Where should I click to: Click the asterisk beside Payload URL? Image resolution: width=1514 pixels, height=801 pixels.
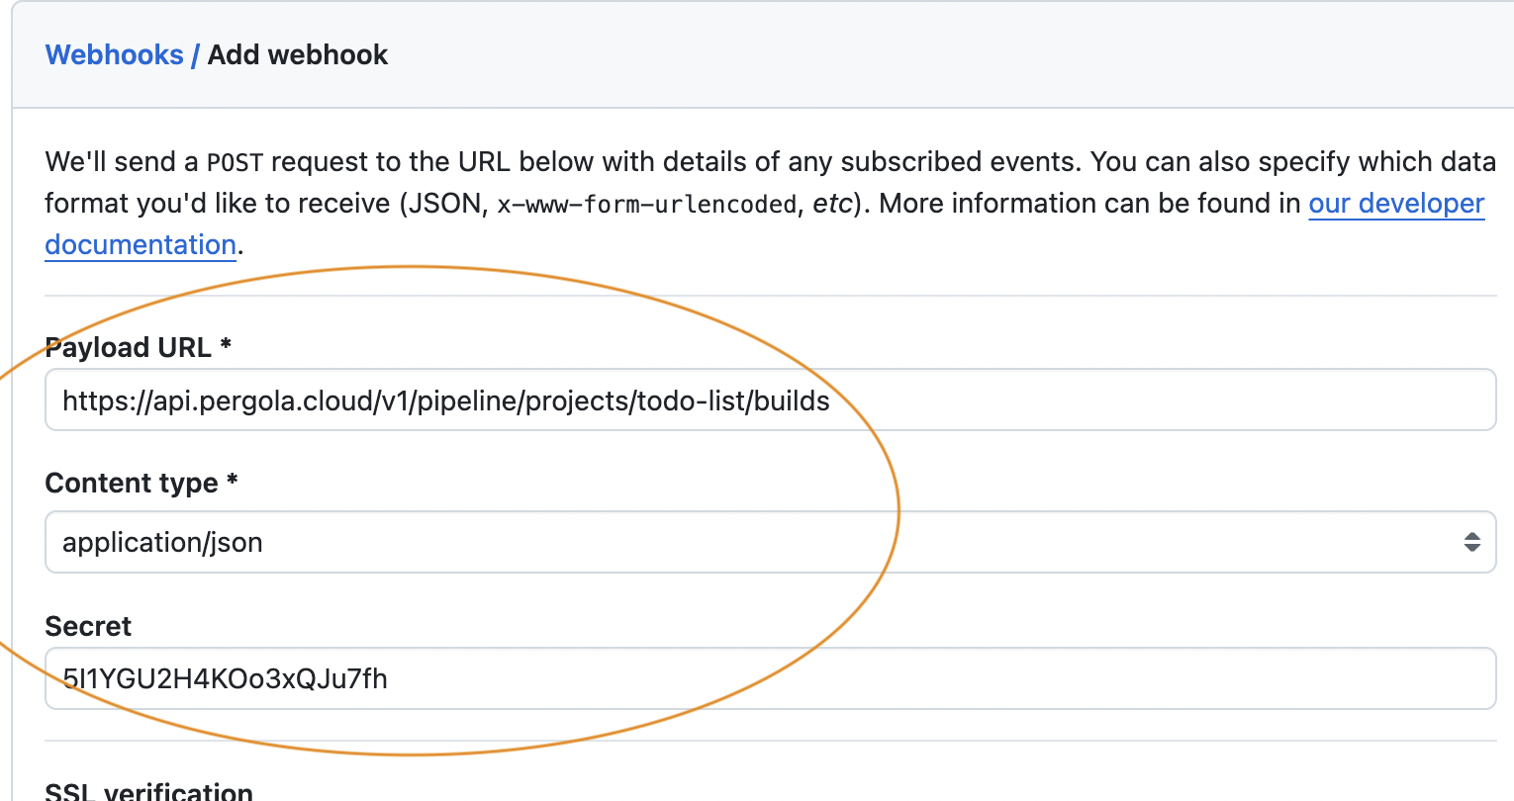point(227,345)
